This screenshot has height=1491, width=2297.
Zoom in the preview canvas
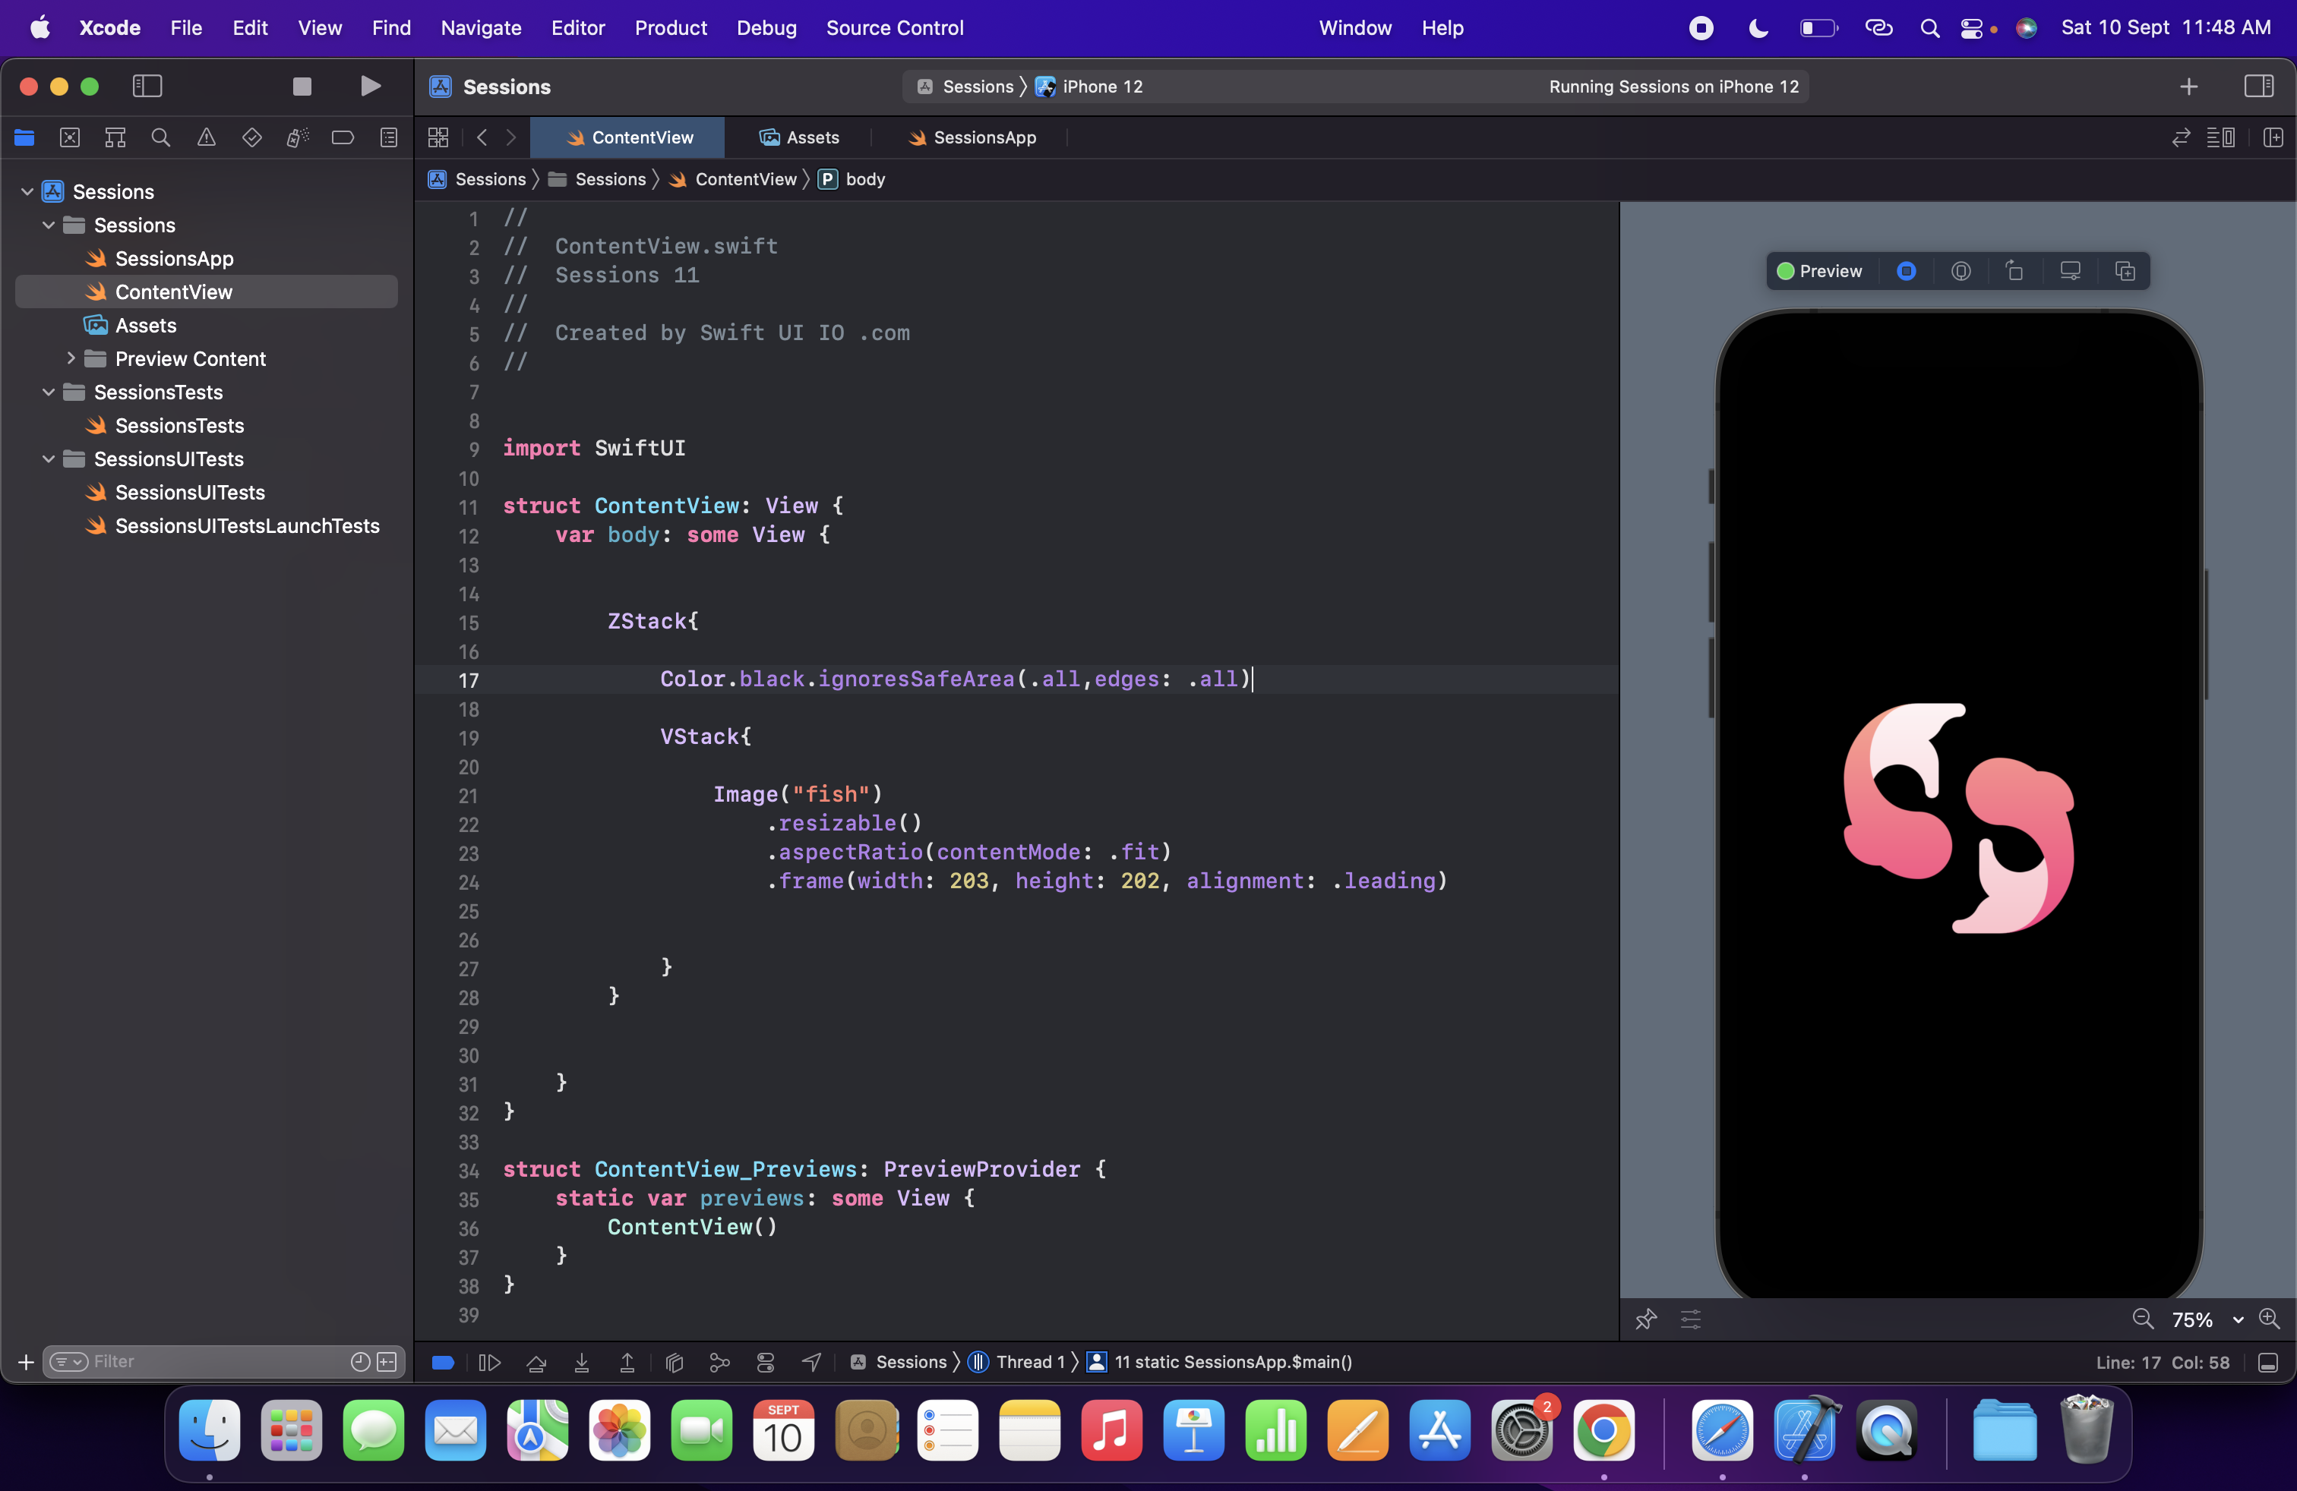[2269, 1319]
